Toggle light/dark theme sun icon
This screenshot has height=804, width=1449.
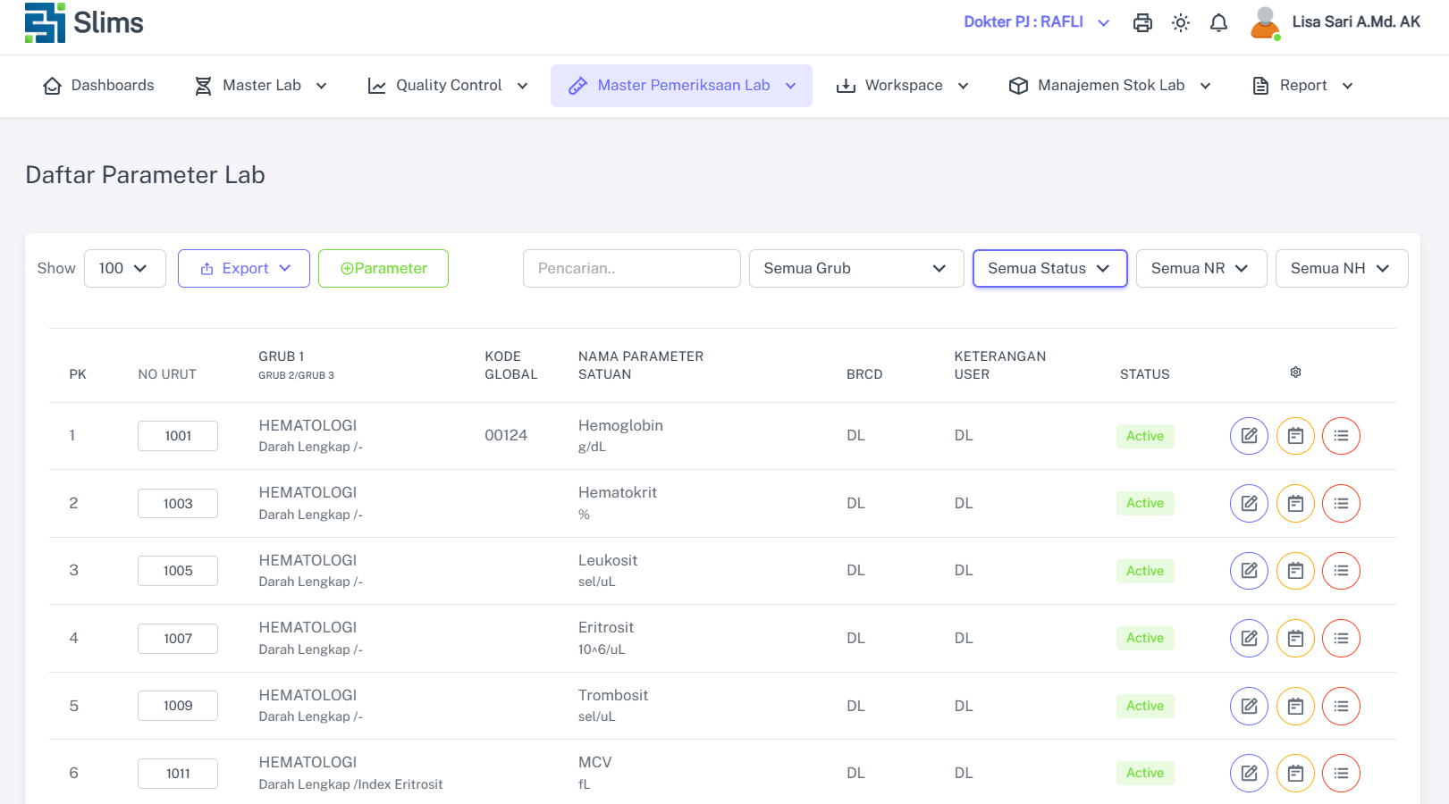point(1181,23)
